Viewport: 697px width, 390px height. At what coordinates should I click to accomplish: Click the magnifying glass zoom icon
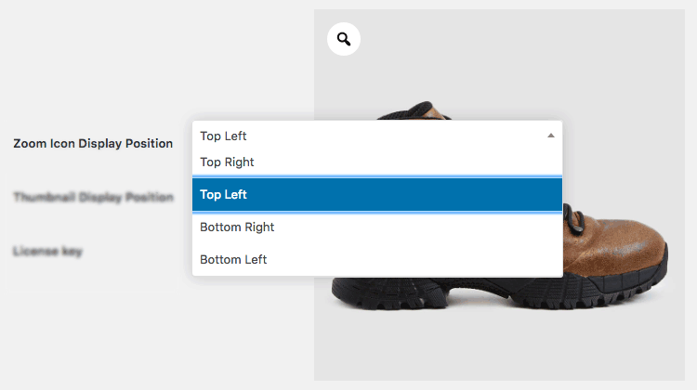[x=344, y=39]
